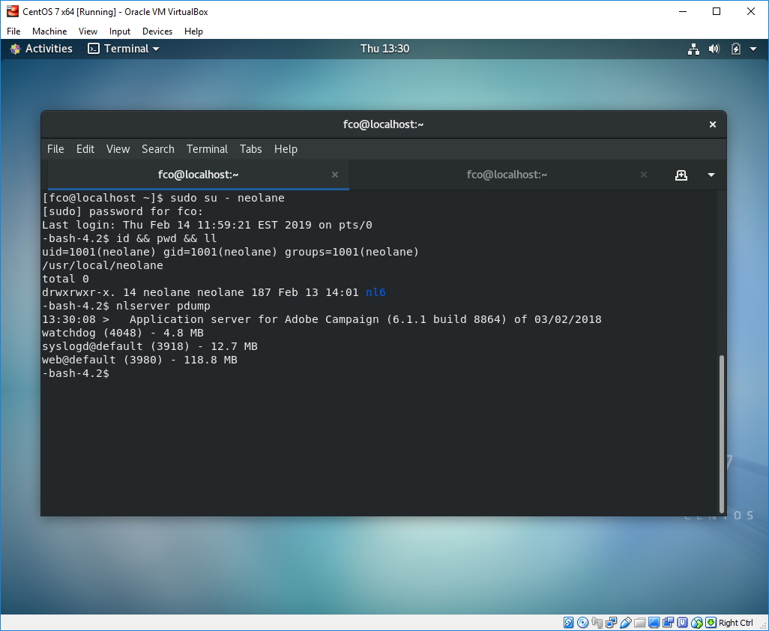Switch to the second fco@localhost tab

click(x=507, y=175)
